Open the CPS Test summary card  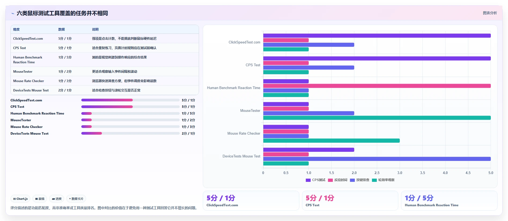click(x=350, y=201)
